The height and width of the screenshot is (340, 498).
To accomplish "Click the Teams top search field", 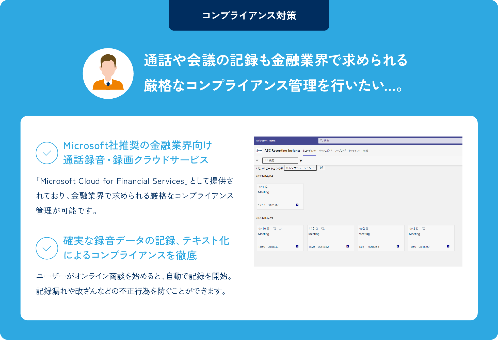I will click(390, 140).
